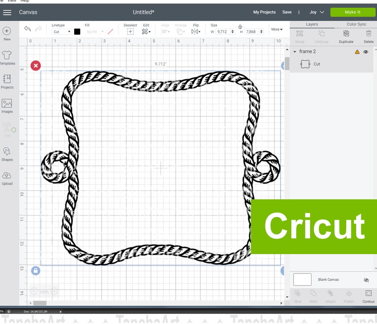Open My Projects link
This screenshot has height=324, width=377.
point(264,12)
